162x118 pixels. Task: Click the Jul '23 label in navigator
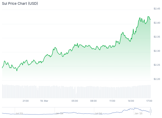click(x=19, y=113)
